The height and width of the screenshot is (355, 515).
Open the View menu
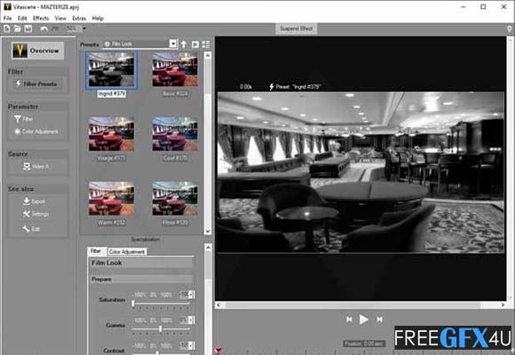point(60,18)
